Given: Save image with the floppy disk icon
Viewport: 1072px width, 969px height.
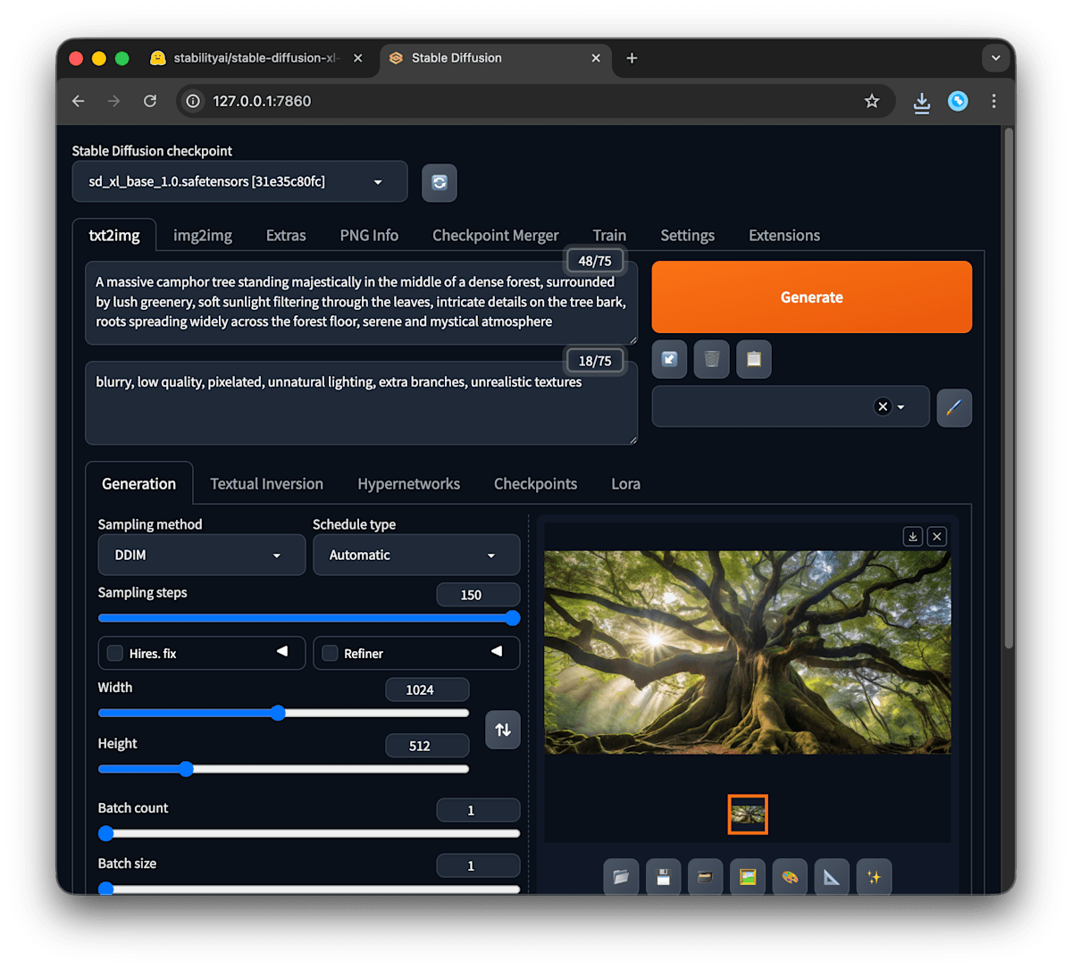Looking at the screenshot, I should [663, 877].
